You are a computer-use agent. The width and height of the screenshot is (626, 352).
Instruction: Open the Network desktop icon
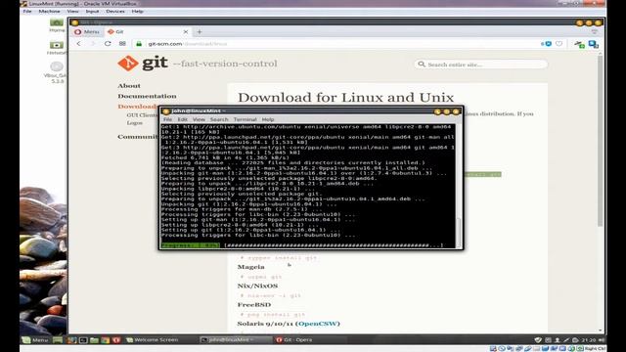tap(57, 48)
